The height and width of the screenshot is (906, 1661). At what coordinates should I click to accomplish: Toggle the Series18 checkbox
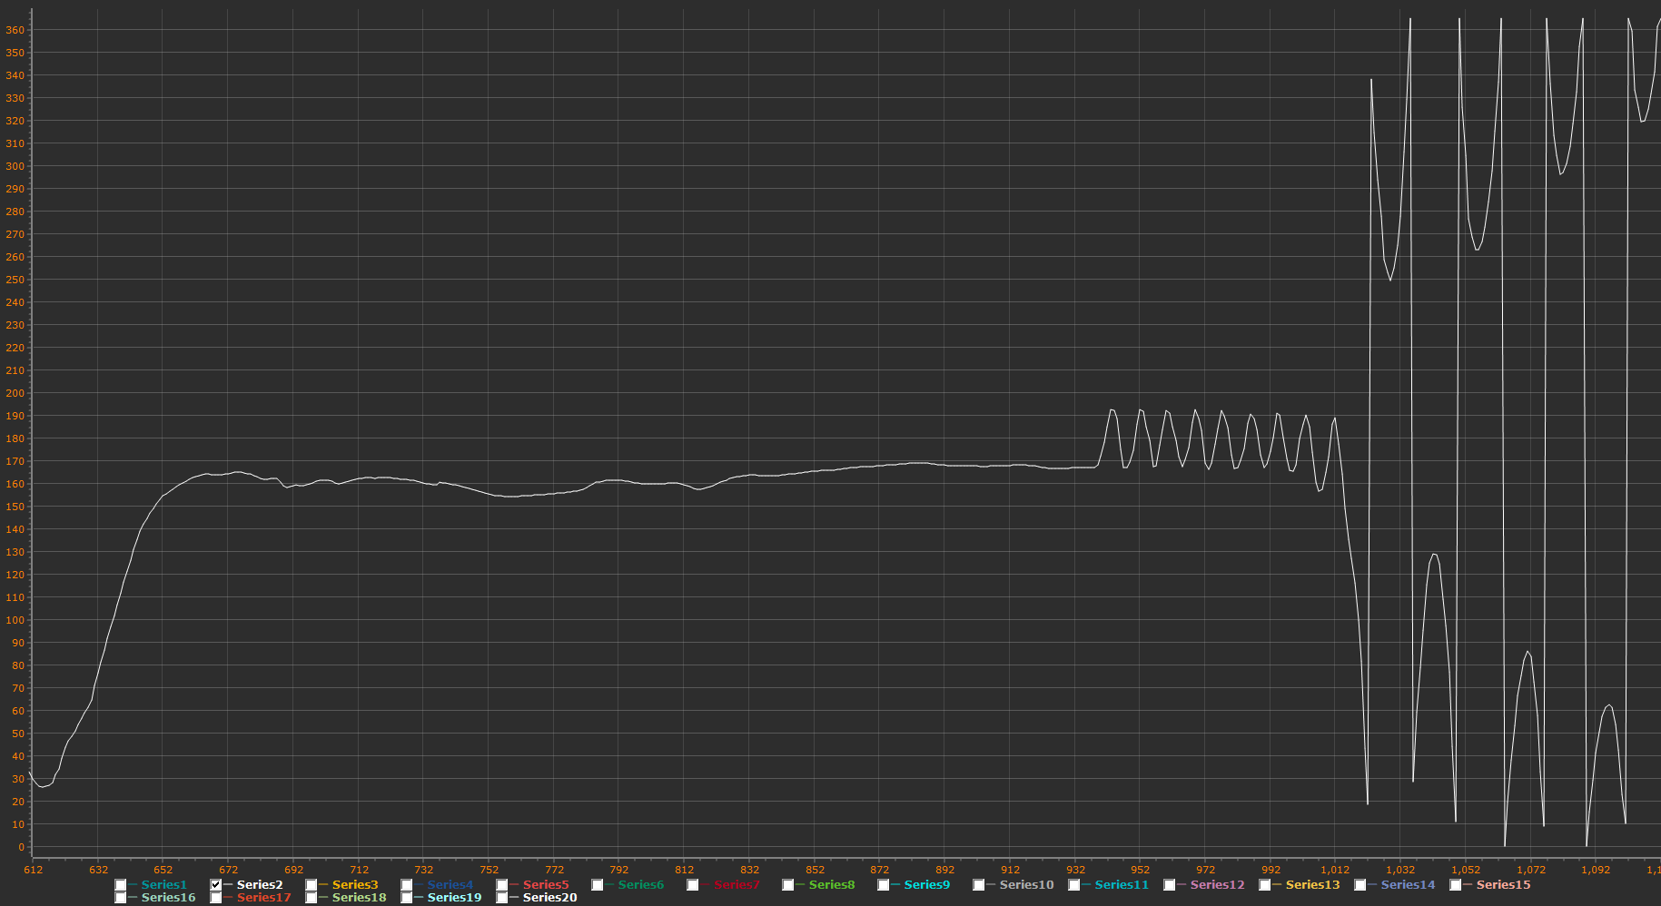[x=311, y=898]
